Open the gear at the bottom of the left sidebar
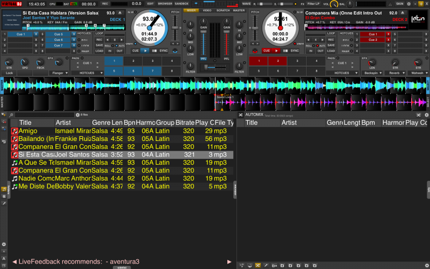This screenshot has width=430, height=269. [x=4, y=244]
